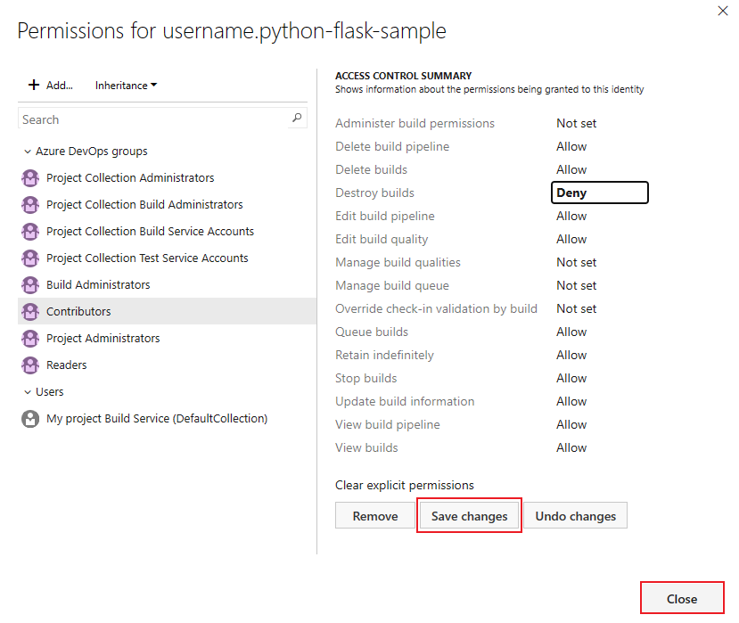The image size is (739, 623).
Task: Change the Delete builds Allow value
Action: pyautogui.click(x=571, y=169)
